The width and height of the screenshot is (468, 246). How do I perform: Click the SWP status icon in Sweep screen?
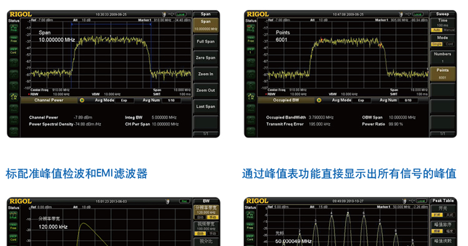click(x=251, y=51)
